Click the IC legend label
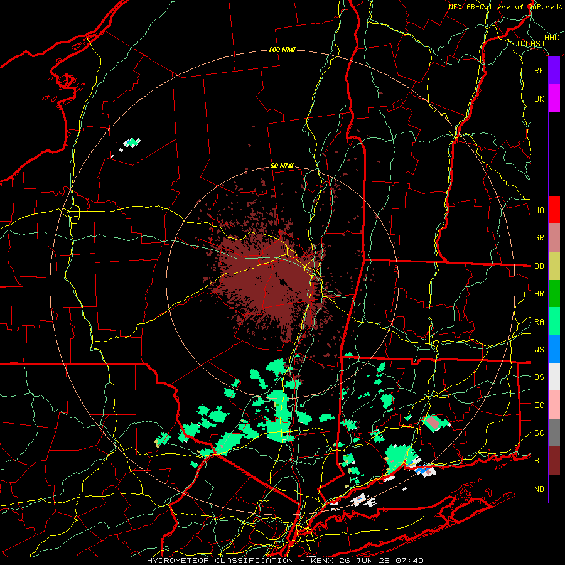 coord(539,406)
